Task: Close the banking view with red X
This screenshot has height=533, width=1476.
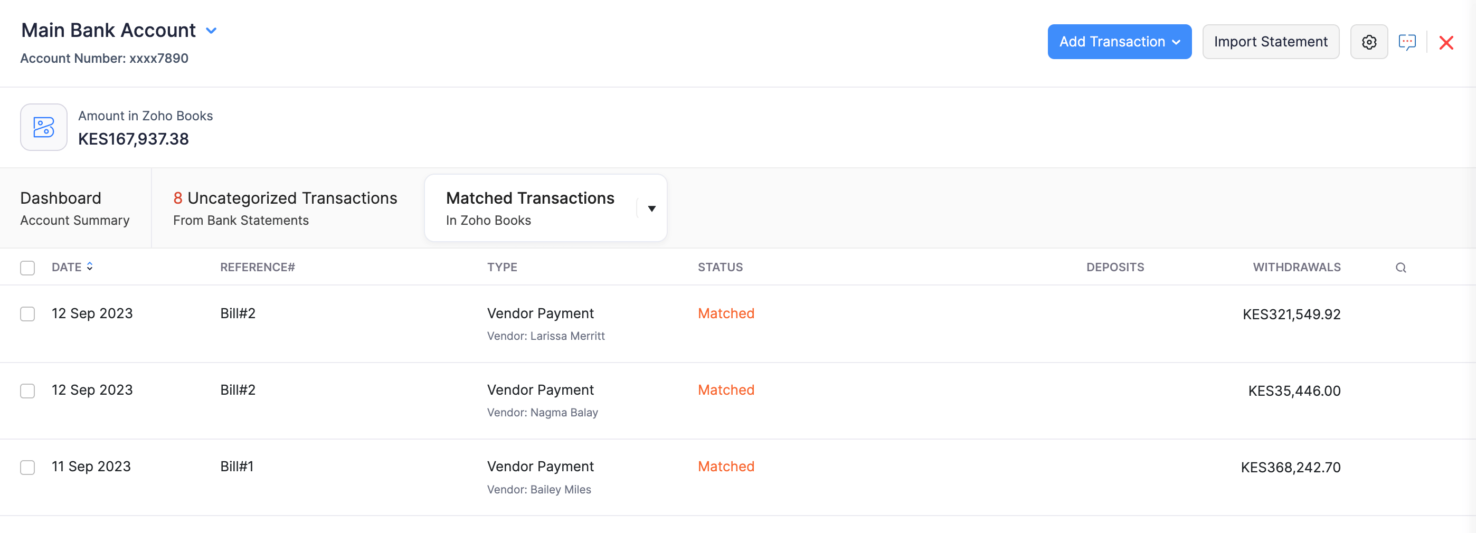Action: 1447,42
